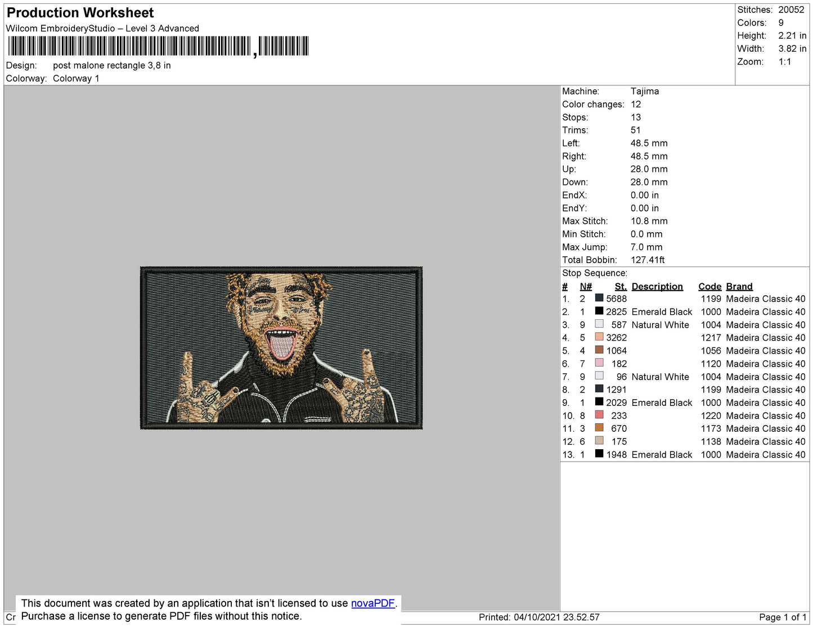Viewport: 813px width, 628px height.
Task: Click the 'N#' column header
Action: point(586,286)
